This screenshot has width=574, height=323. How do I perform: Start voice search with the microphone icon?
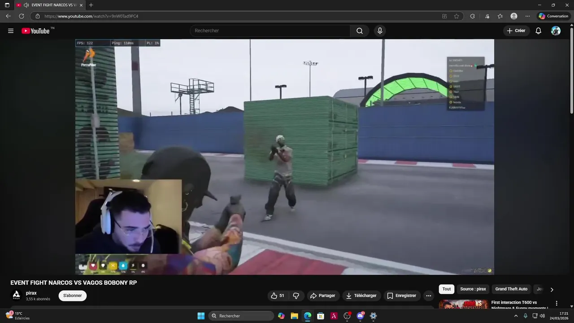pos(380,31)
